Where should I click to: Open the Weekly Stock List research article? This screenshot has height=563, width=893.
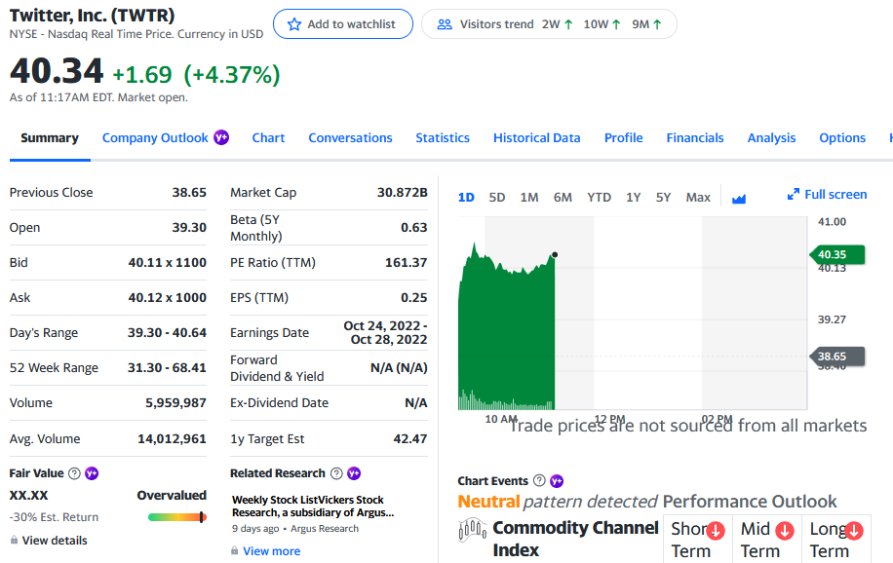point(313,507)
